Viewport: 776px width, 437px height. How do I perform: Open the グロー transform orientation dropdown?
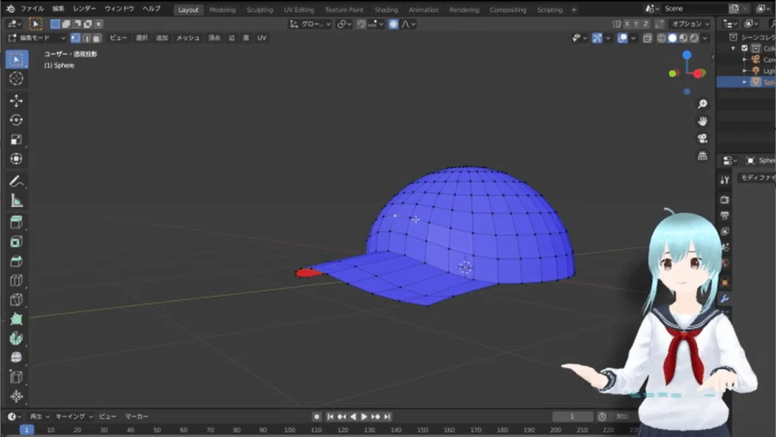coord(310,24)
